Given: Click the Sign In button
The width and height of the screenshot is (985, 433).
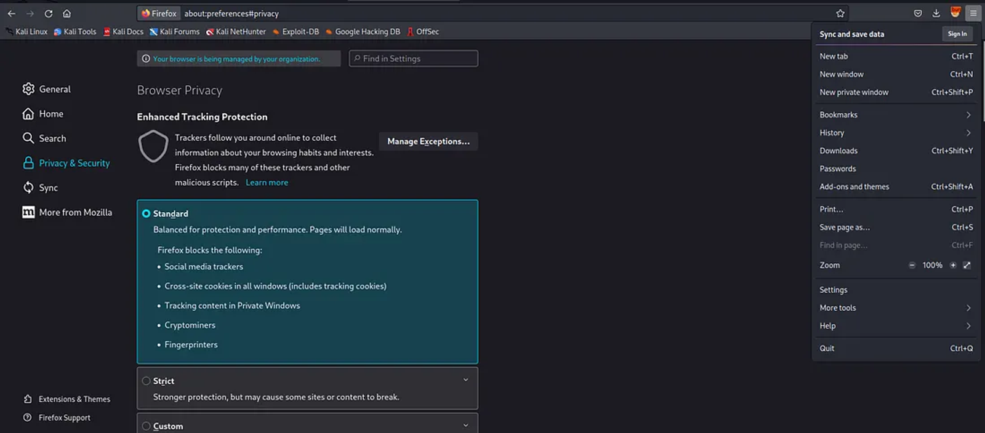Looking at the screenshot, I should click(957, 34).
